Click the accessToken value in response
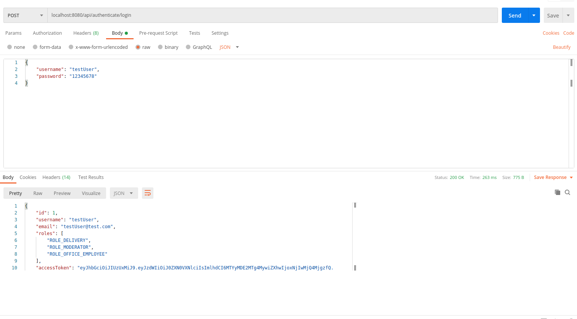The width and height of the screenshot is (577, 319). coord(205,268)
